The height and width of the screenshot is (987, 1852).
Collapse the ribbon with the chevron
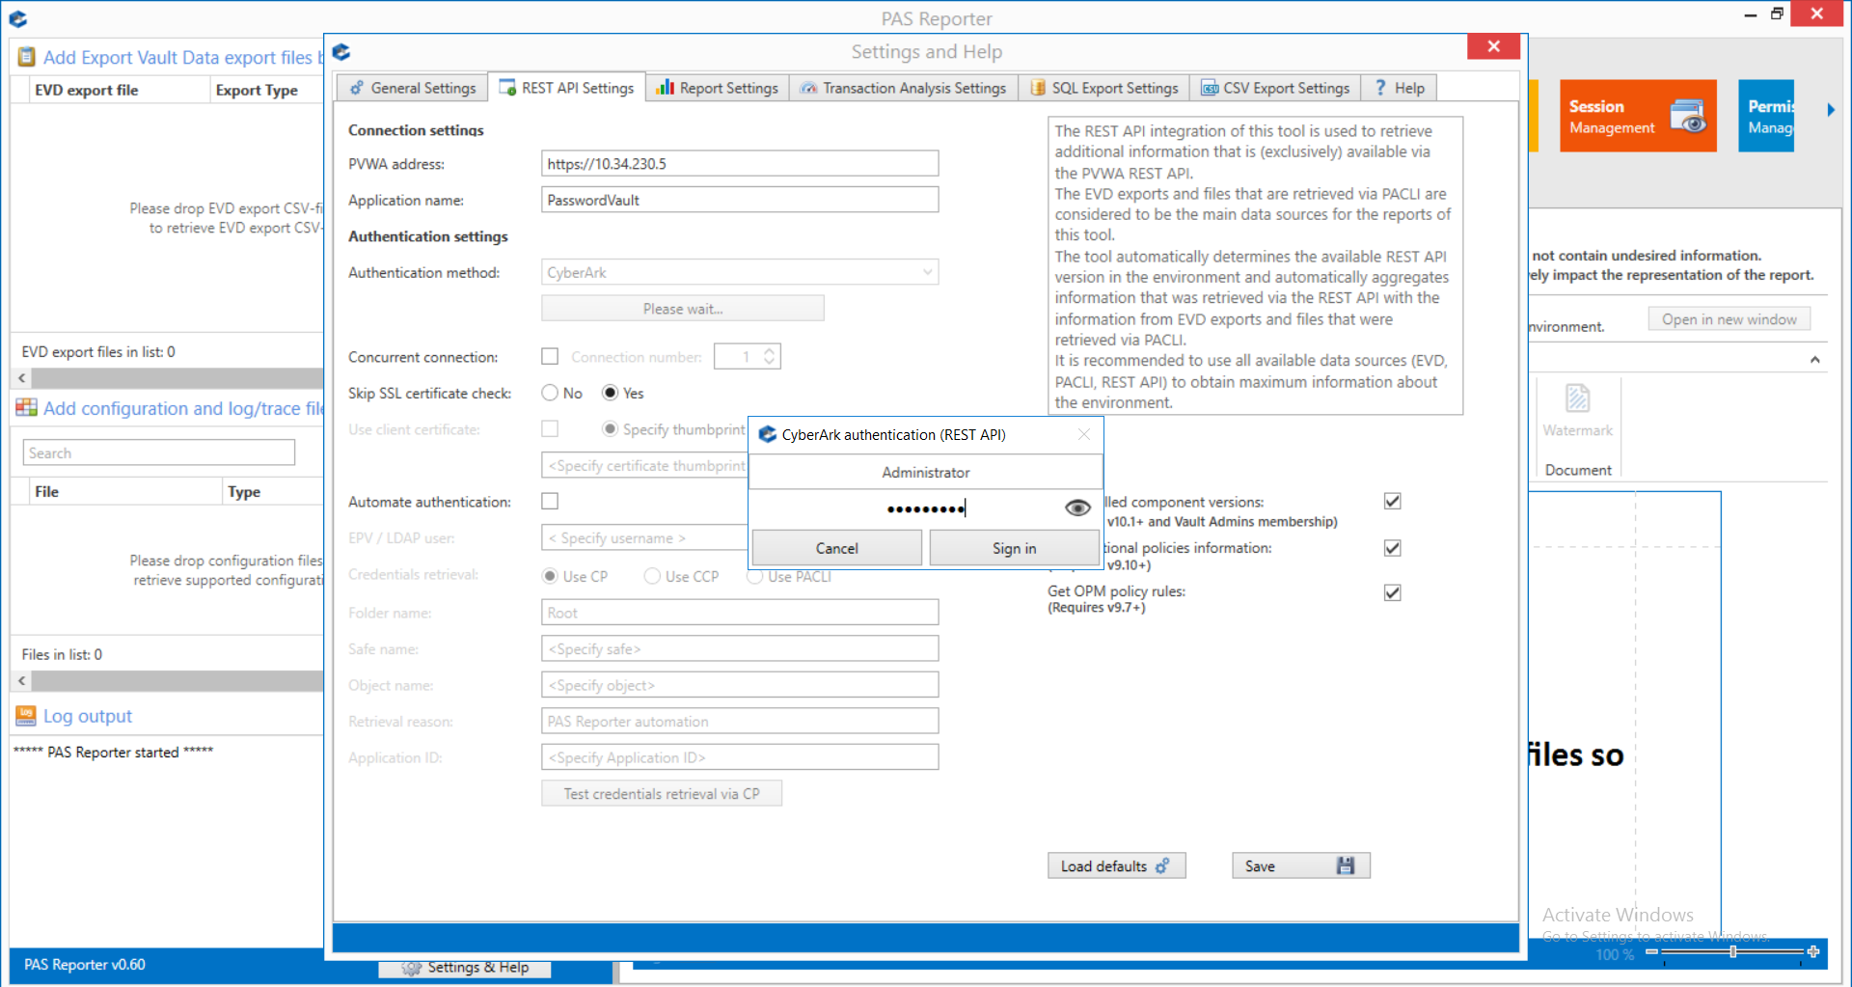[1815, 359]
